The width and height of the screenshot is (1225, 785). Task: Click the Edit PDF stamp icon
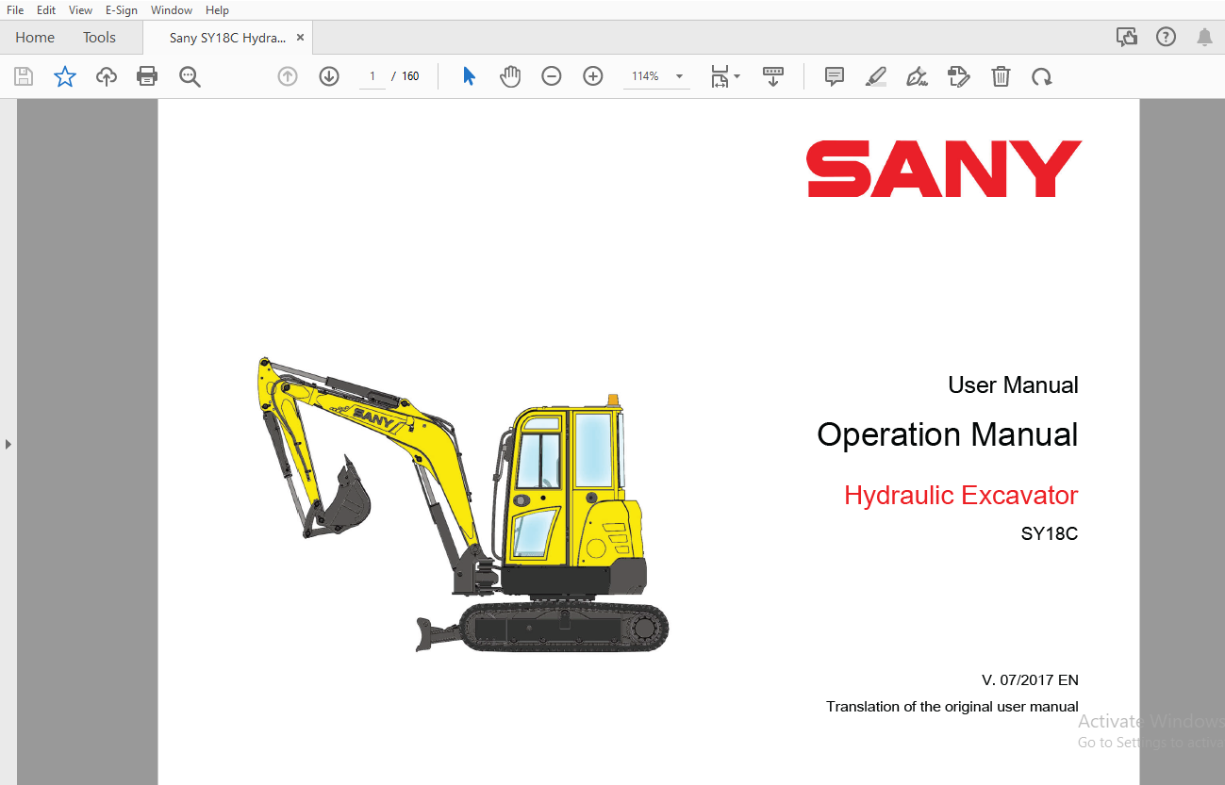tap(959, 76)
